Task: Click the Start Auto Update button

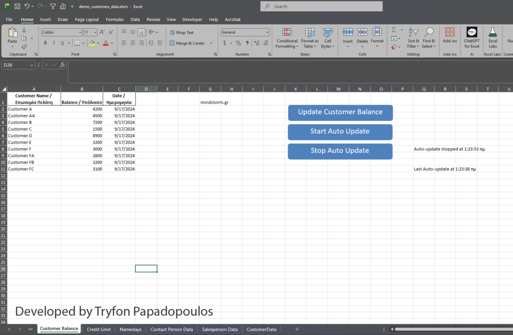Action: point(340,131)
